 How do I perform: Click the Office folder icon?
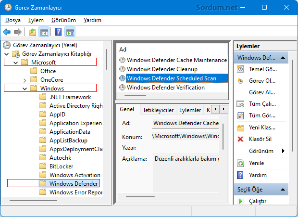click(34, 71)
